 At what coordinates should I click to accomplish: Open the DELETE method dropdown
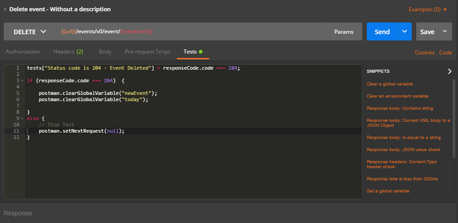(x=30, y=31)
